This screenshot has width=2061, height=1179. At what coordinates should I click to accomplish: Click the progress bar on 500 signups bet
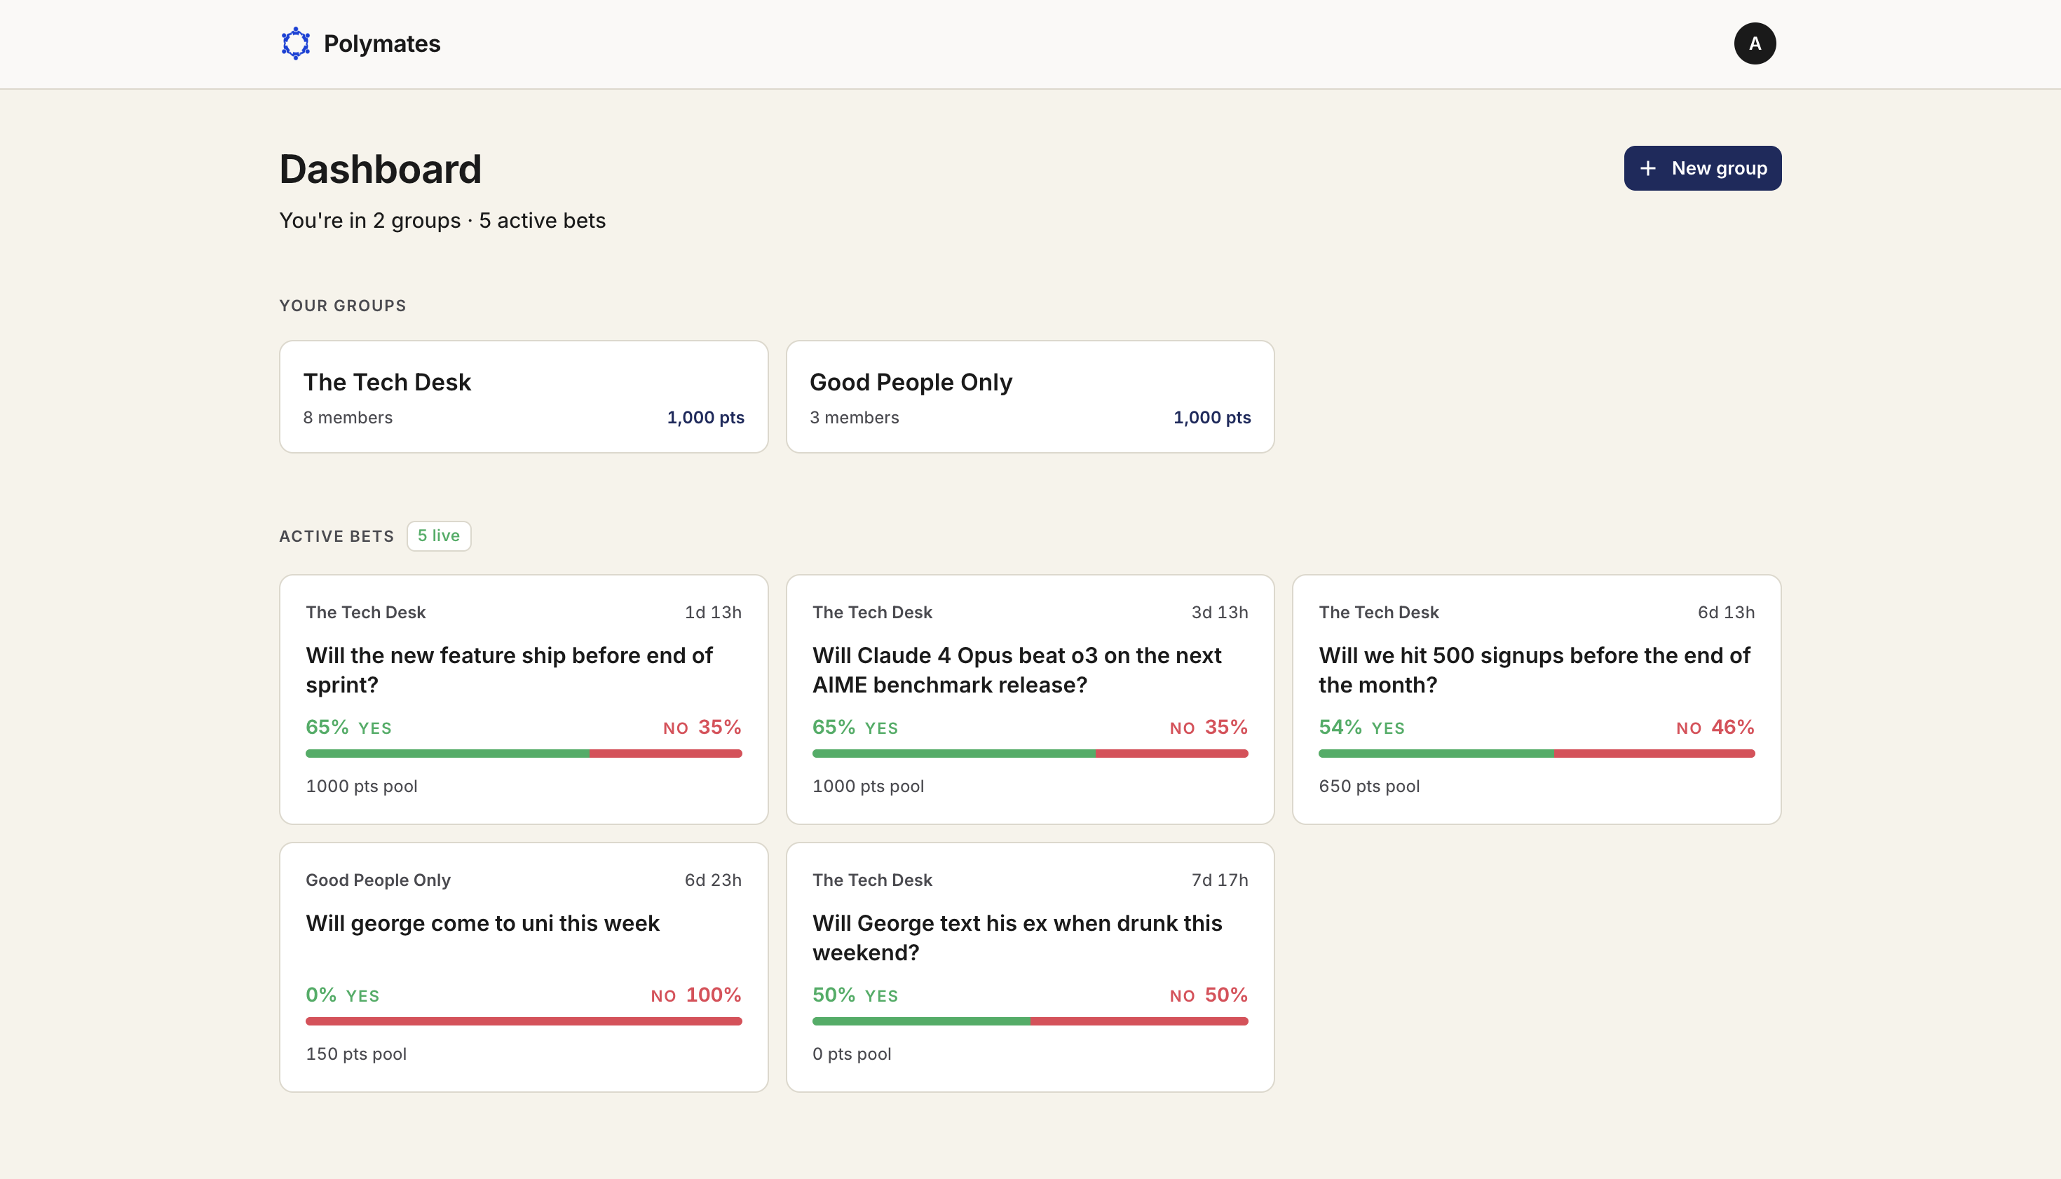(1536, 754)
